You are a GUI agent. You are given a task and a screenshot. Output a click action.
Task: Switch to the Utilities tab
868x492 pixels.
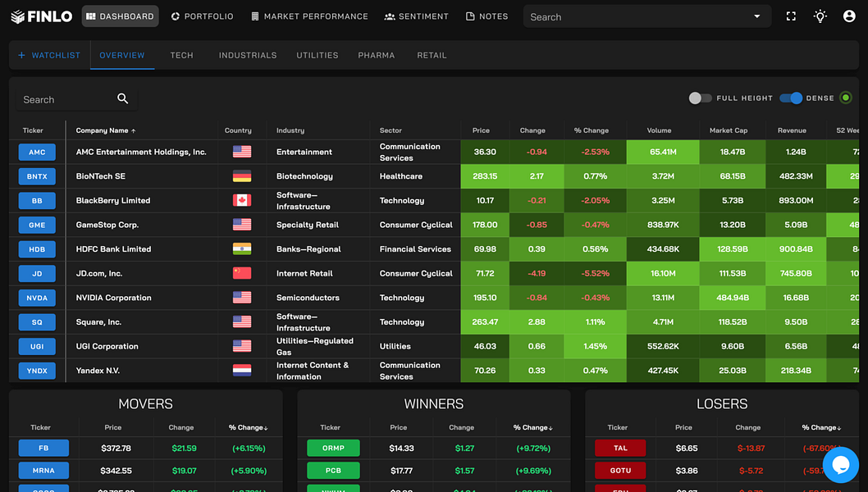(x=318, y=55)
